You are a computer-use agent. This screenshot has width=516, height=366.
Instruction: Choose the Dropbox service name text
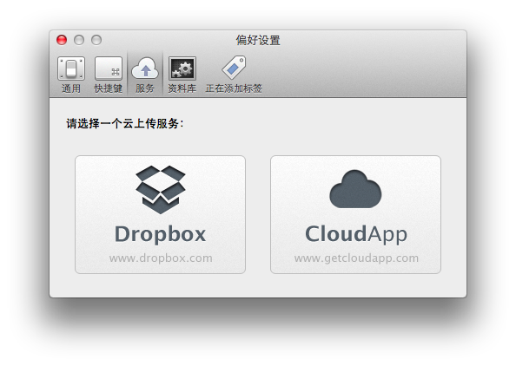160,234
